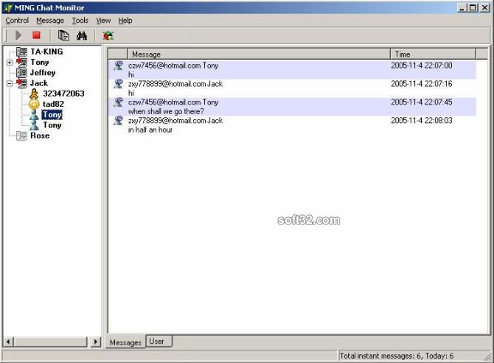
Task: Expand the top-level Tony computer node
Action: coord(10,63)
